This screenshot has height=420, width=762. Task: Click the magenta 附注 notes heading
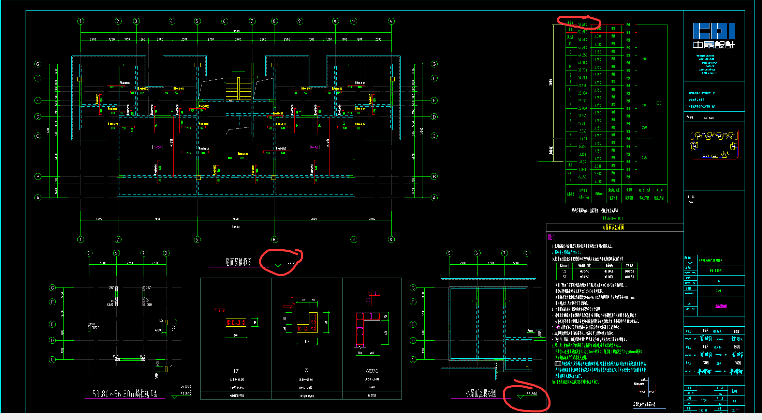pos(552,237)
